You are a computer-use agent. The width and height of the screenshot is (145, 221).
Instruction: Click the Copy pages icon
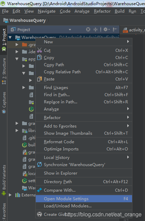coord(39,58)
